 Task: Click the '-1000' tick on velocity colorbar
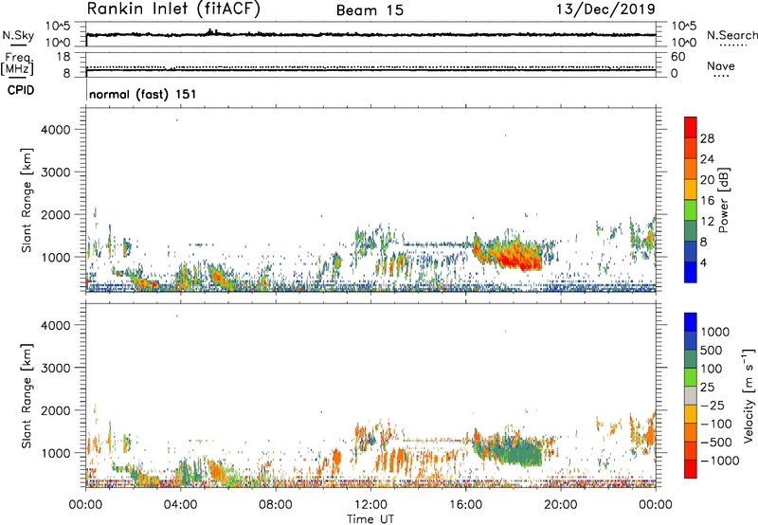point(719,461)
